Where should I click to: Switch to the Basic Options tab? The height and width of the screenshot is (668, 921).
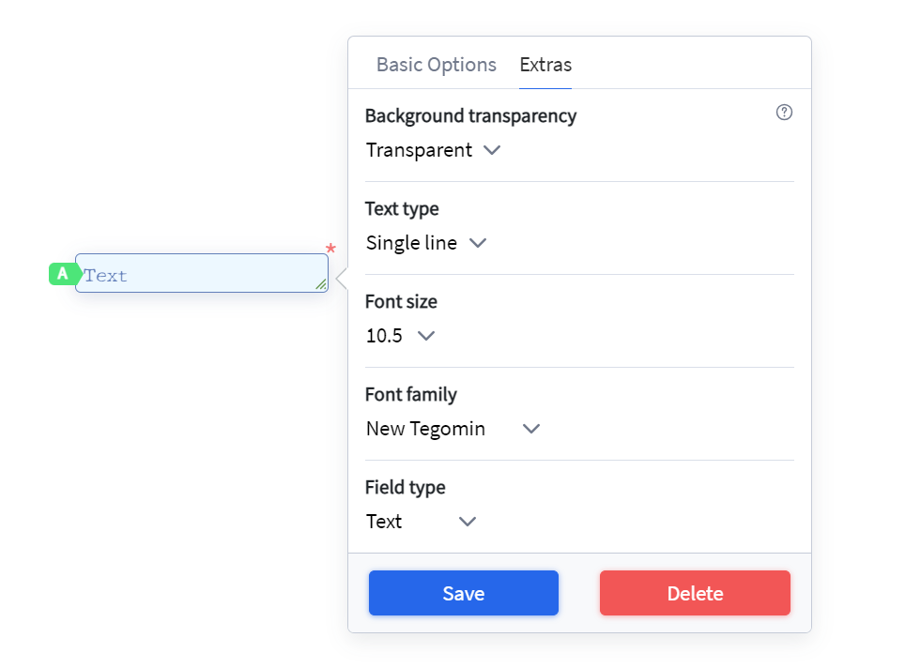pyautogui.click(x=437, y=65)
